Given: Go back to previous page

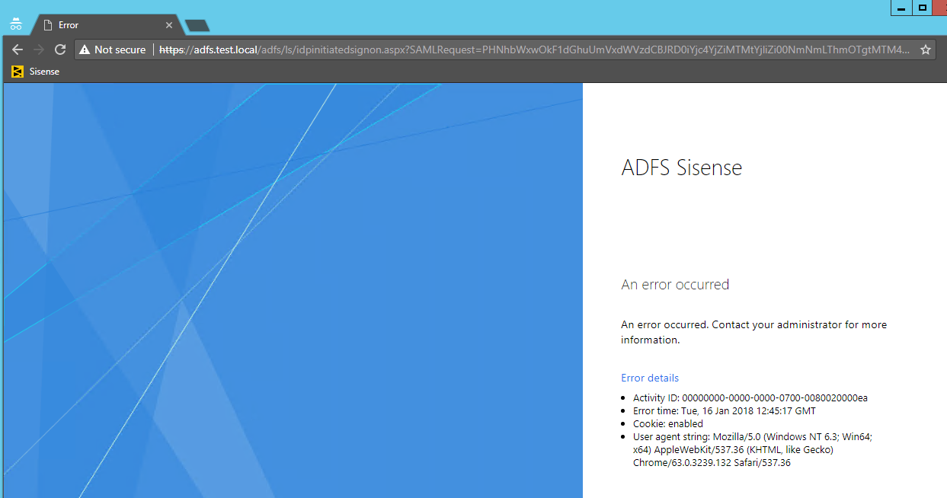Looking at the screenshot, I should (18, 49).
